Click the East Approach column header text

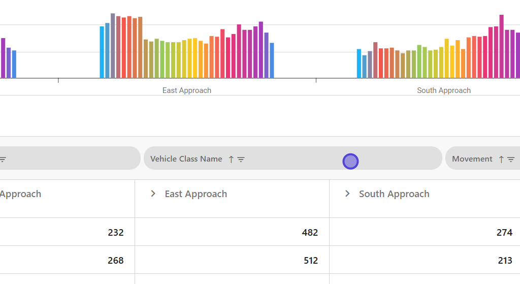tap(196, 194)
